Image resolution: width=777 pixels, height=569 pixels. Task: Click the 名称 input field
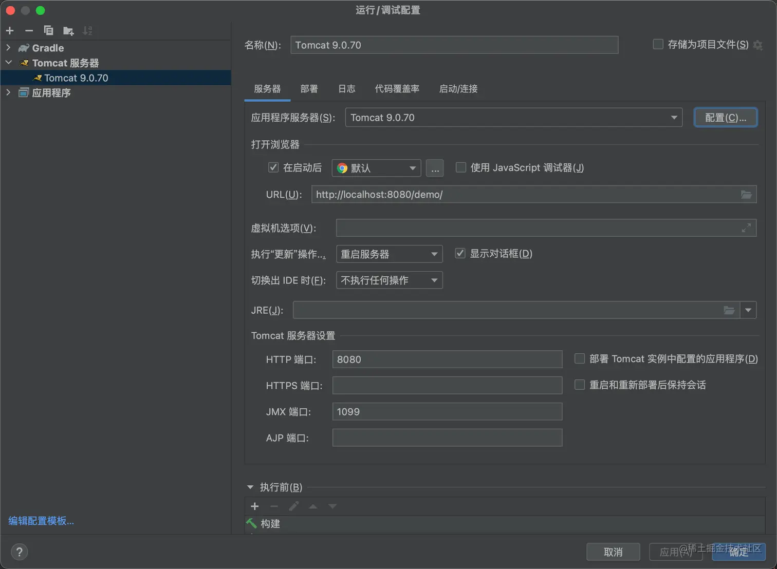pyautogui.click(x=454, y=45)
